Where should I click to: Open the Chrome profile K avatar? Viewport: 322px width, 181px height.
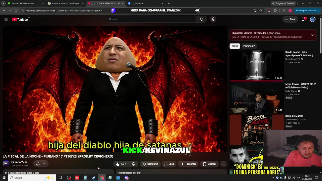pos(290,11)
